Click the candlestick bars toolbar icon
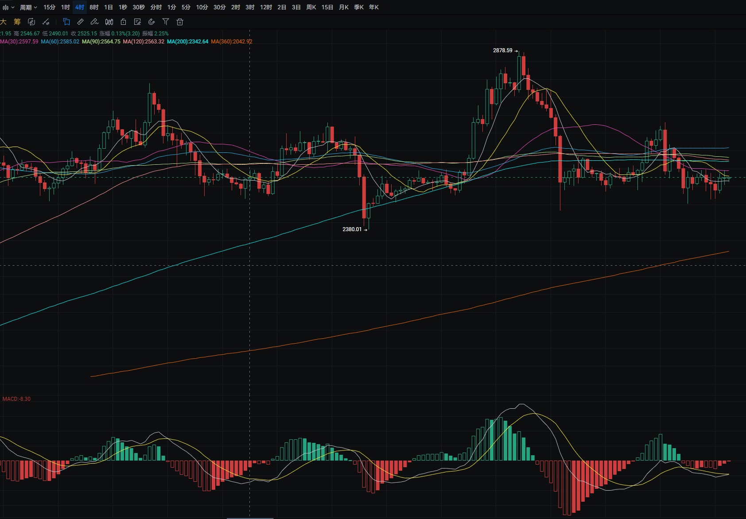This screenshot has width=746, height=519. [109, 22]
